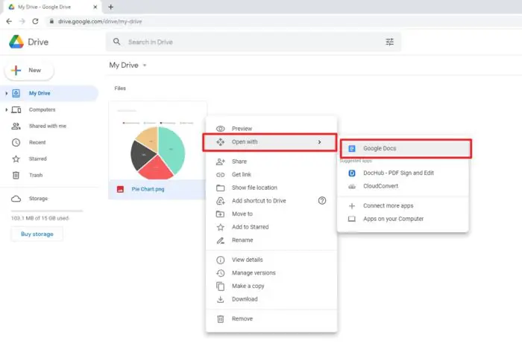Click the Google Docs icon in submenu
This screenshot has width=522, height=349.
coord(352,148)
